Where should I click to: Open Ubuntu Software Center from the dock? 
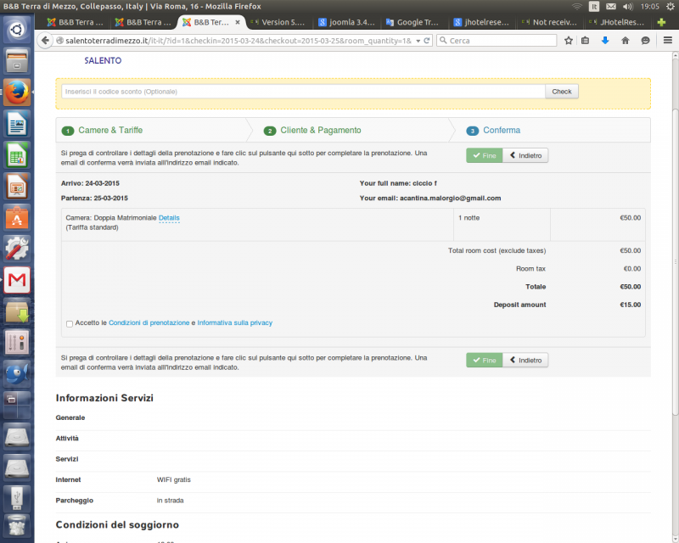(x=17, y=218)
